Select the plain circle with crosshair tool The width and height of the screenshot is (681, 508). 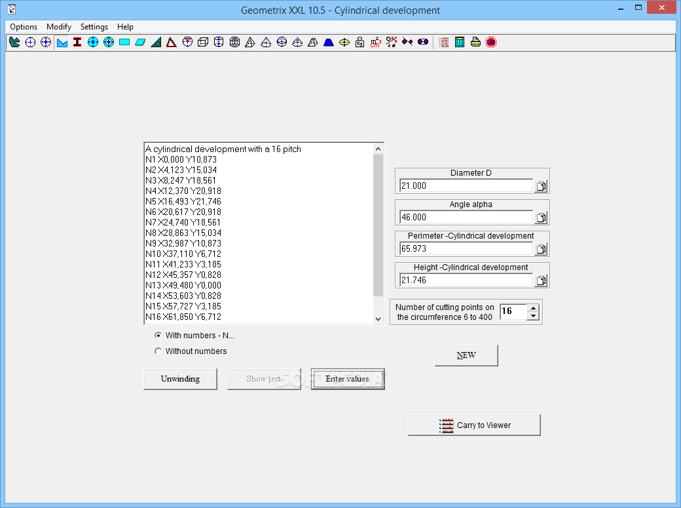(30, 42)
